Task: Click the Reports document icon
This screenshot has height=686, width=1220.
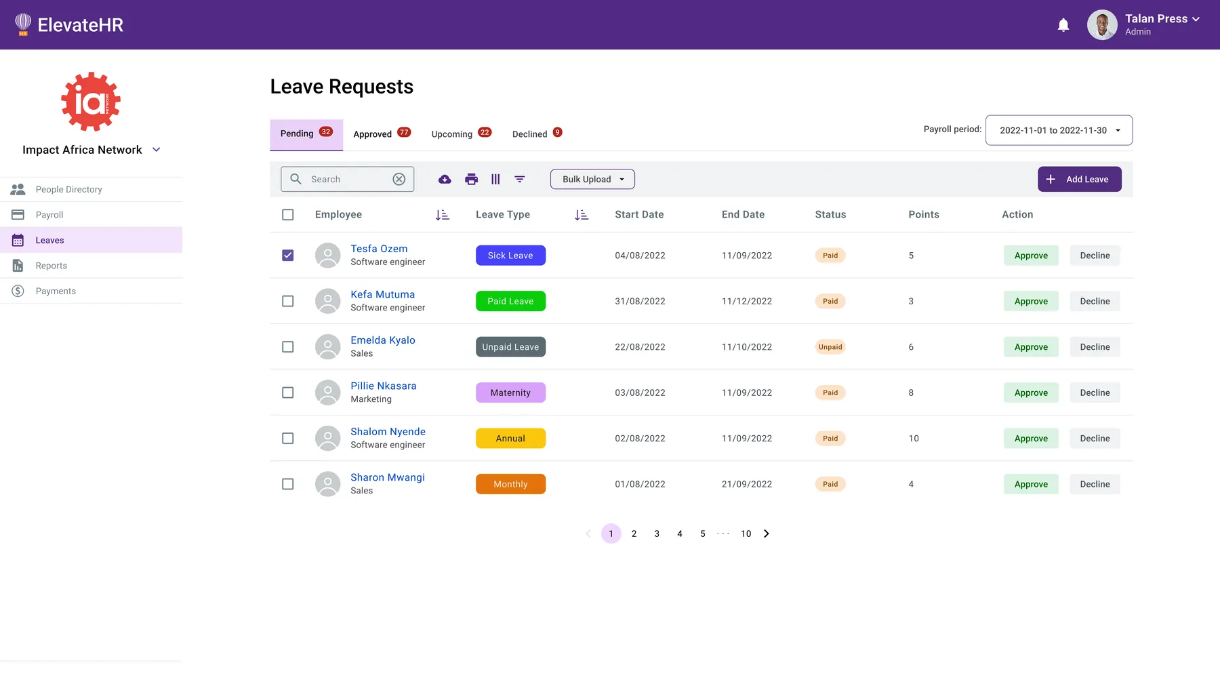Action: (x=18, y=266)
